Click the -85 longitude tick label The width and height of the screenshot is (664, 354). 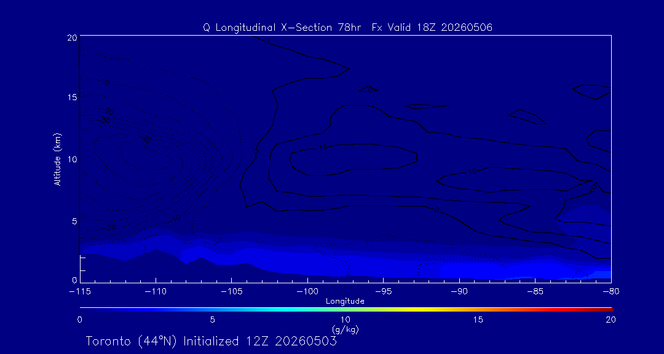pyautogui.click(x=536, y=292)
